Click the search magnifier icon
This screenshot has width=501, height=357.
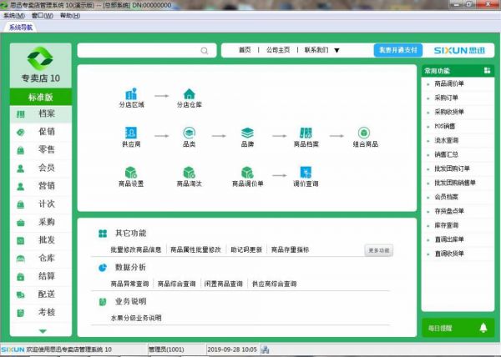(x=205, y=50)
